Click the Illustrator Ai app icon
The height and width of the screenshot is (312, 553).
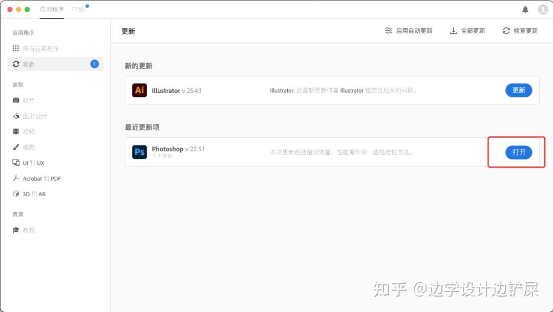click(139, 90)
